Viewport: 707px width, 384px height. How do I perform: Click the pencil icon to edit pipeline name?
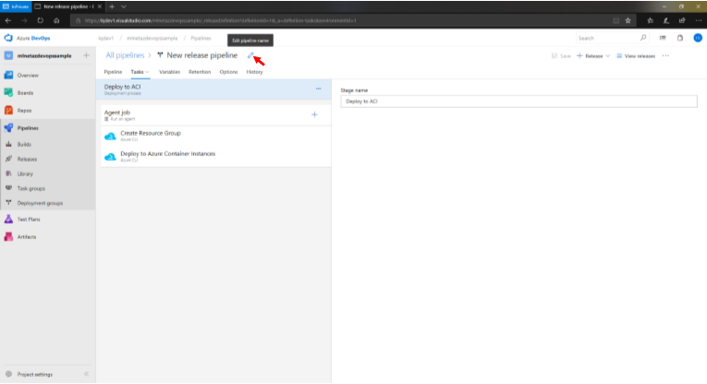(x=249, y=55)
